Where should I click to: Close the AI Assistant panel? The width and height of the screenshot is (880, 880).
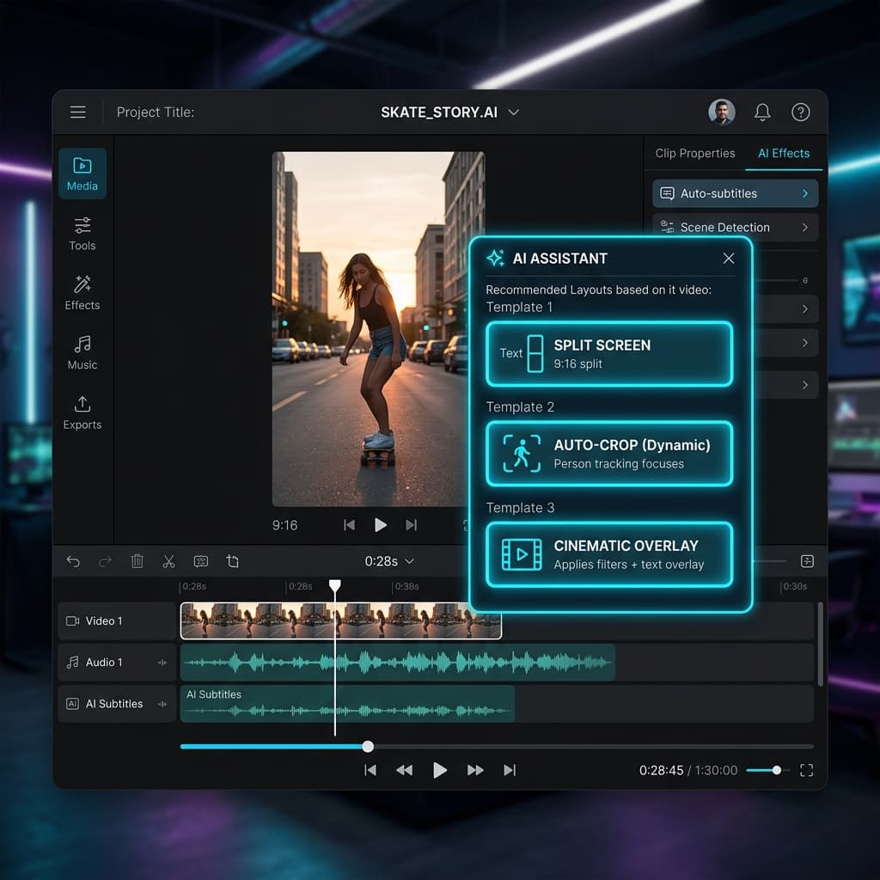(x=729, y=258)
